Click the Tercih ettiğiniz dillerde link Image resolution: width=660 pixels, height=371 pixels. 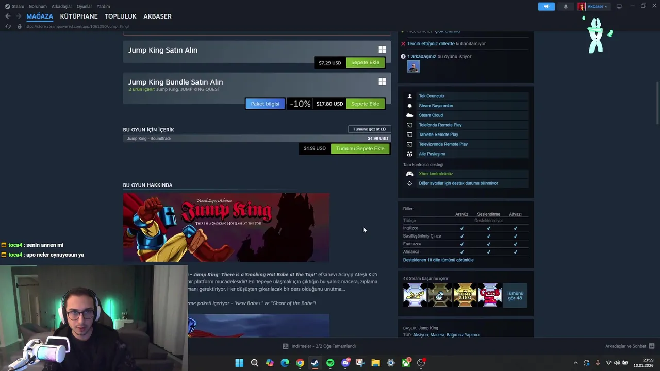click(431, 44)
